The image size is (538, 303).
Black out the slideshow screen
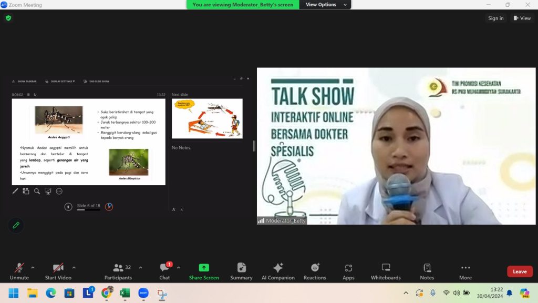pos(48,191)
